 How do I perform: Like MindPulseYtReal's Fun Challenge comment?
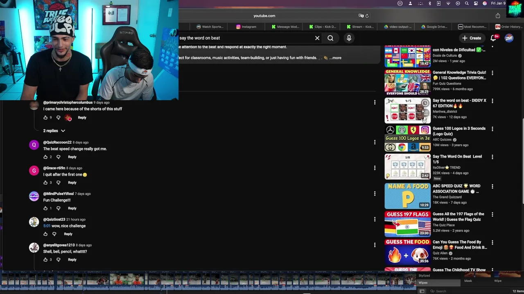coord(45,208)
